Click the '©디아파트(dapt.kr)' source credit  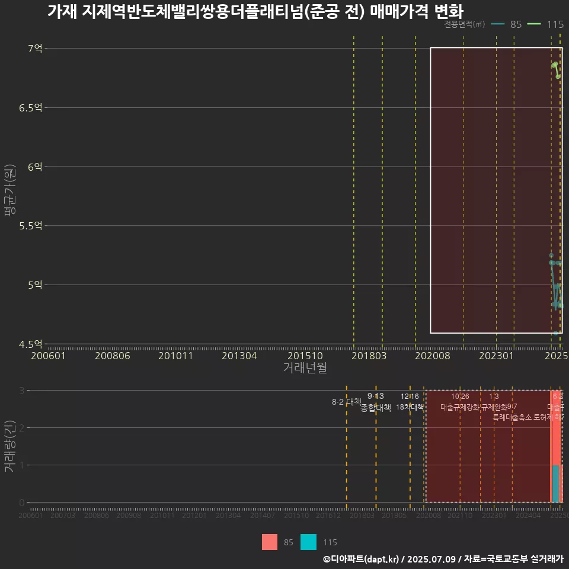(361, 559)
